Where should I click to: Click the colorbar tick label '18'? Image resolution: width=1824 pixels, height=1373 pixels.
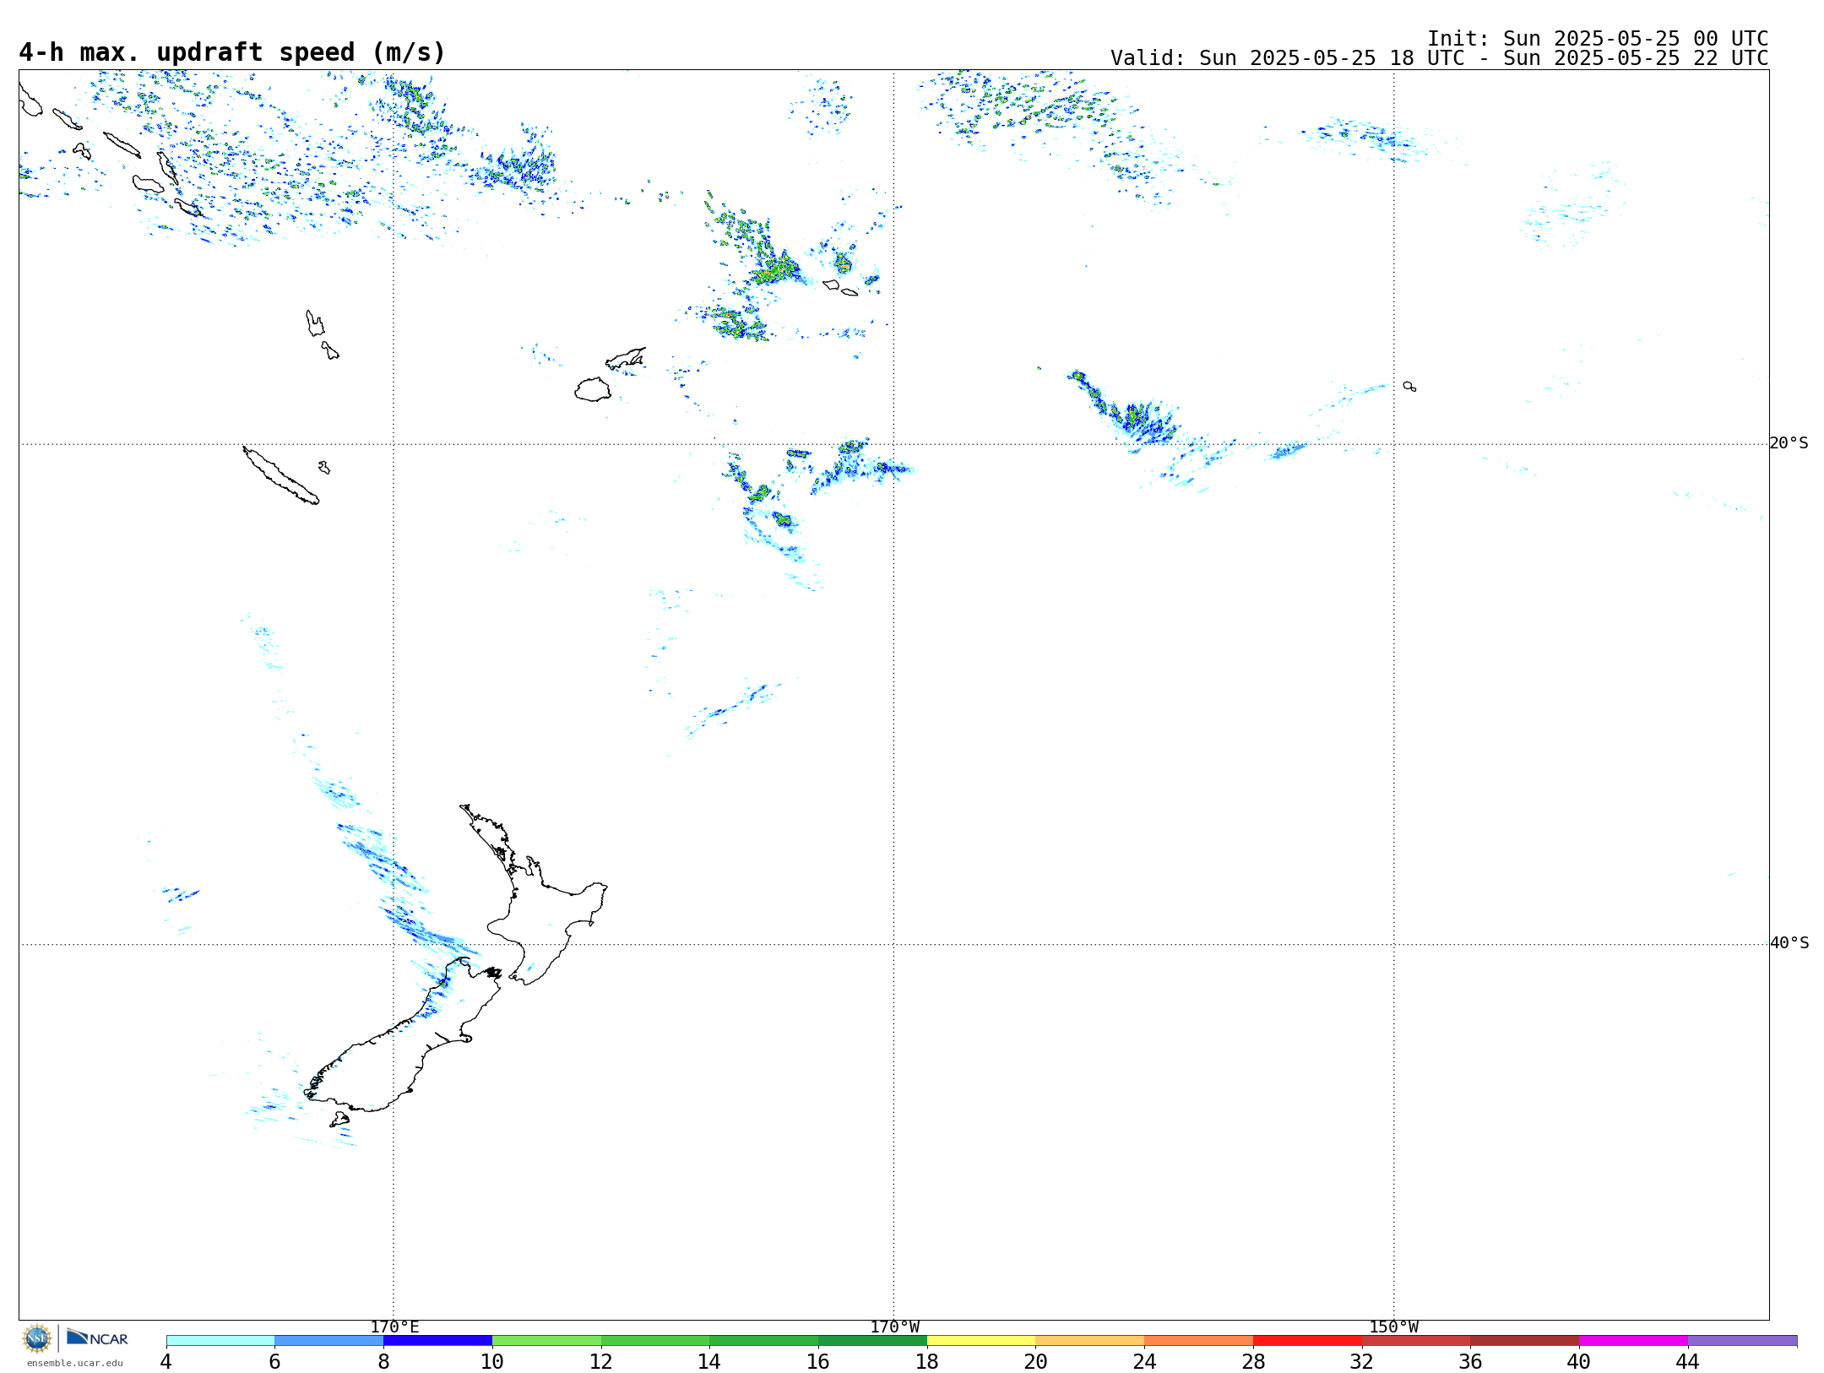pos(927,1361)
